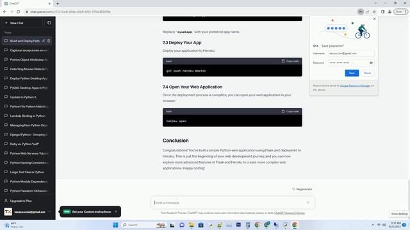The image size is (410, 230).
Task: Close the Save password popup
Action: (x=374, y=19)
